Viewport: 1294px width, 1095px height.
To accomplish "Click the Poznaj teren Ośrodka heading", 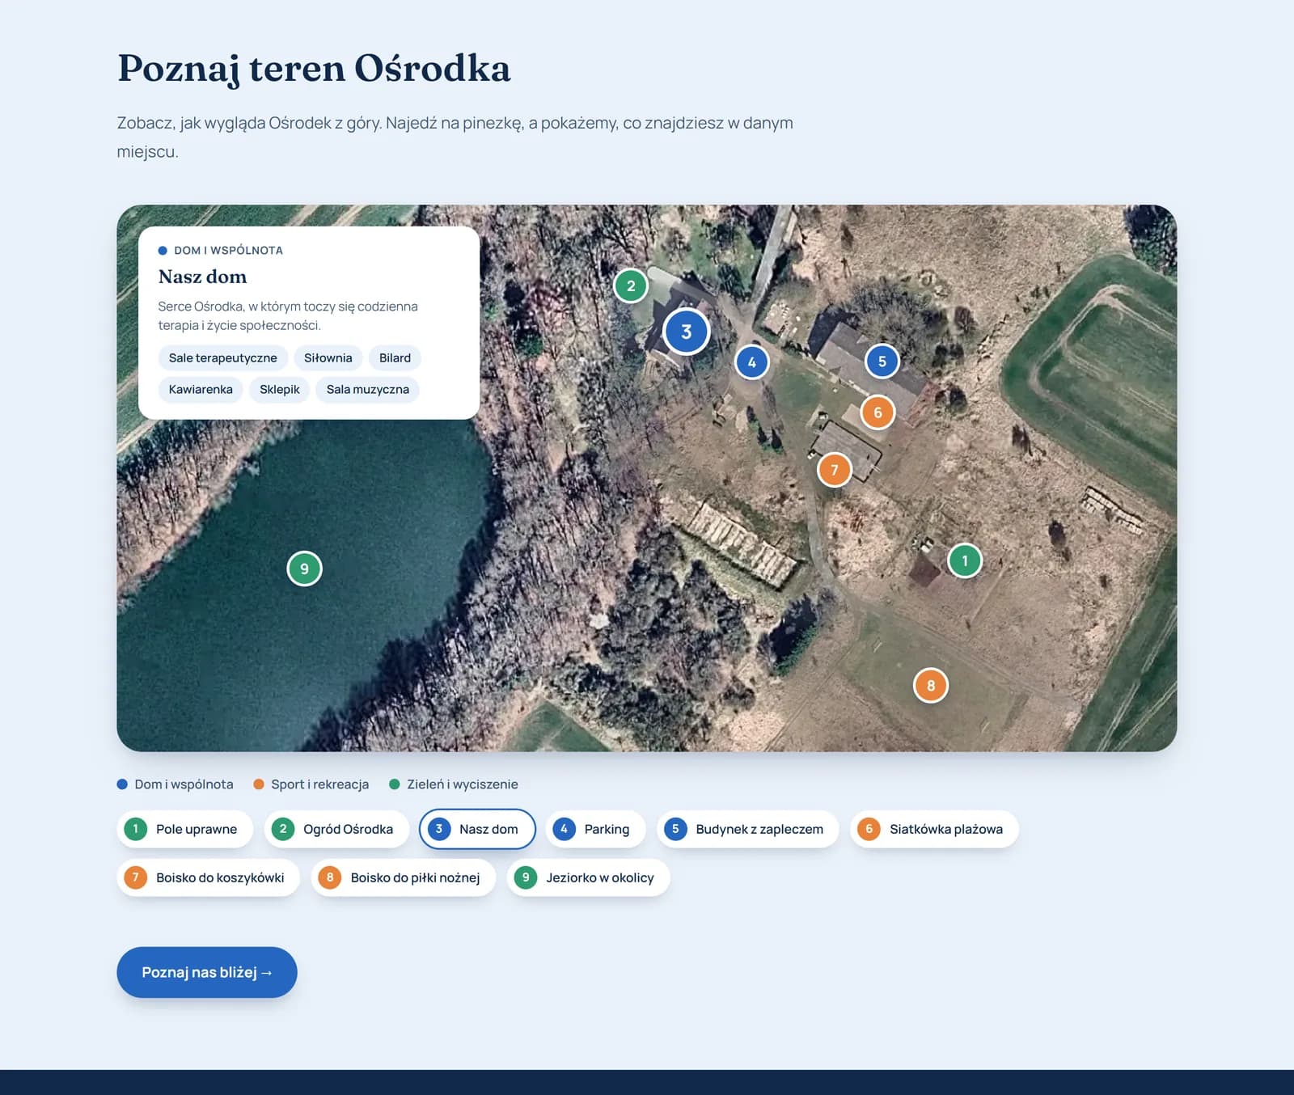I will (x=314, y=69).
